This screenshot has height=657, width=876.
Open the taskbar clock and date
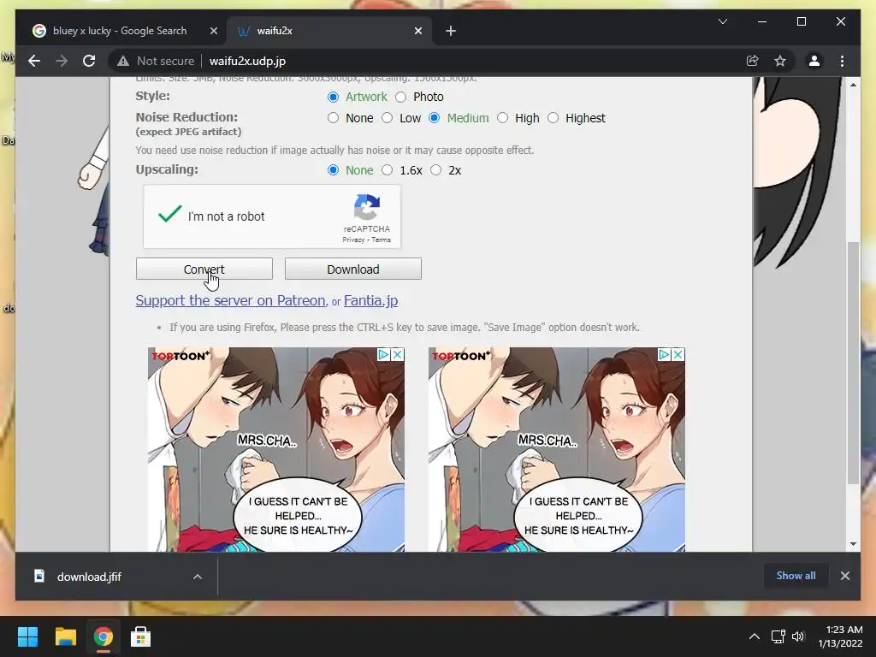click(840, 636)
